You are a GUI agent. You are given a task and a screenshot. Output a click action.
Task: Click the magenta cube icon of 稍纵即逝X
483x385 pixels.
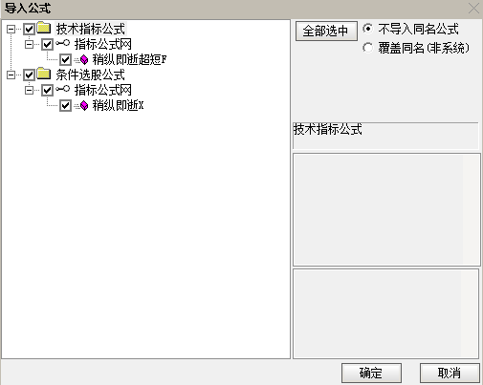pyautogui.click(x=84, y=105)
